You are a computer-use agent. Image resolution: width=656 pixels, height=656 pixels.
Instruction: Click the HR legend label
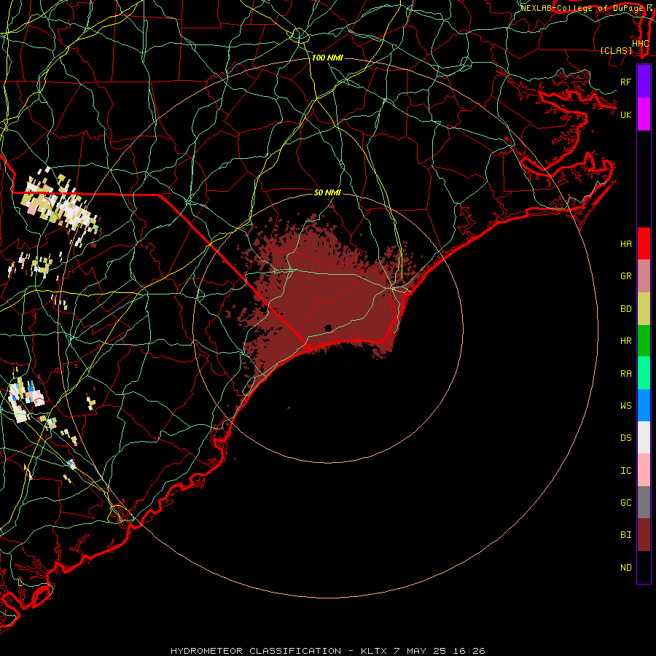(625, 341)
